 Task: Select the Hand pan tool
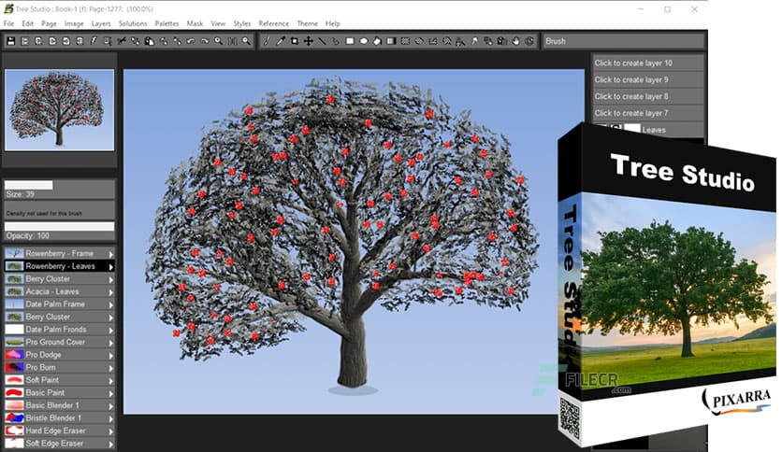coord(515,41)
